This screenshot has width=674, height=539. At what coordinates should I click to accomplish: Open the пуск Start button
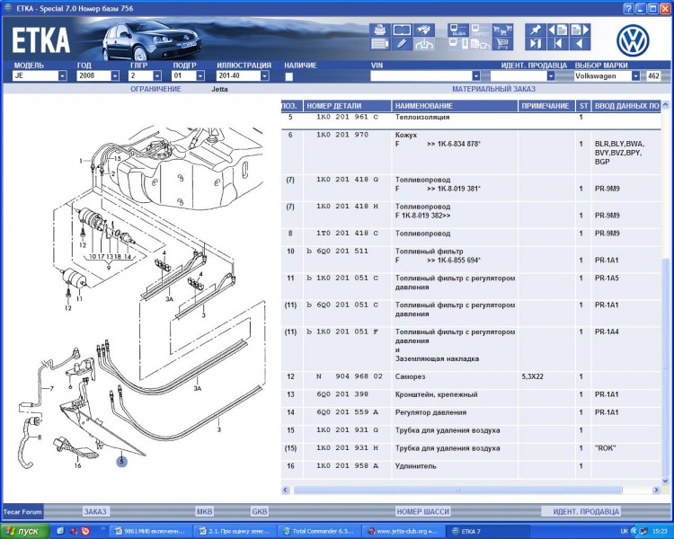click(25, 531)
